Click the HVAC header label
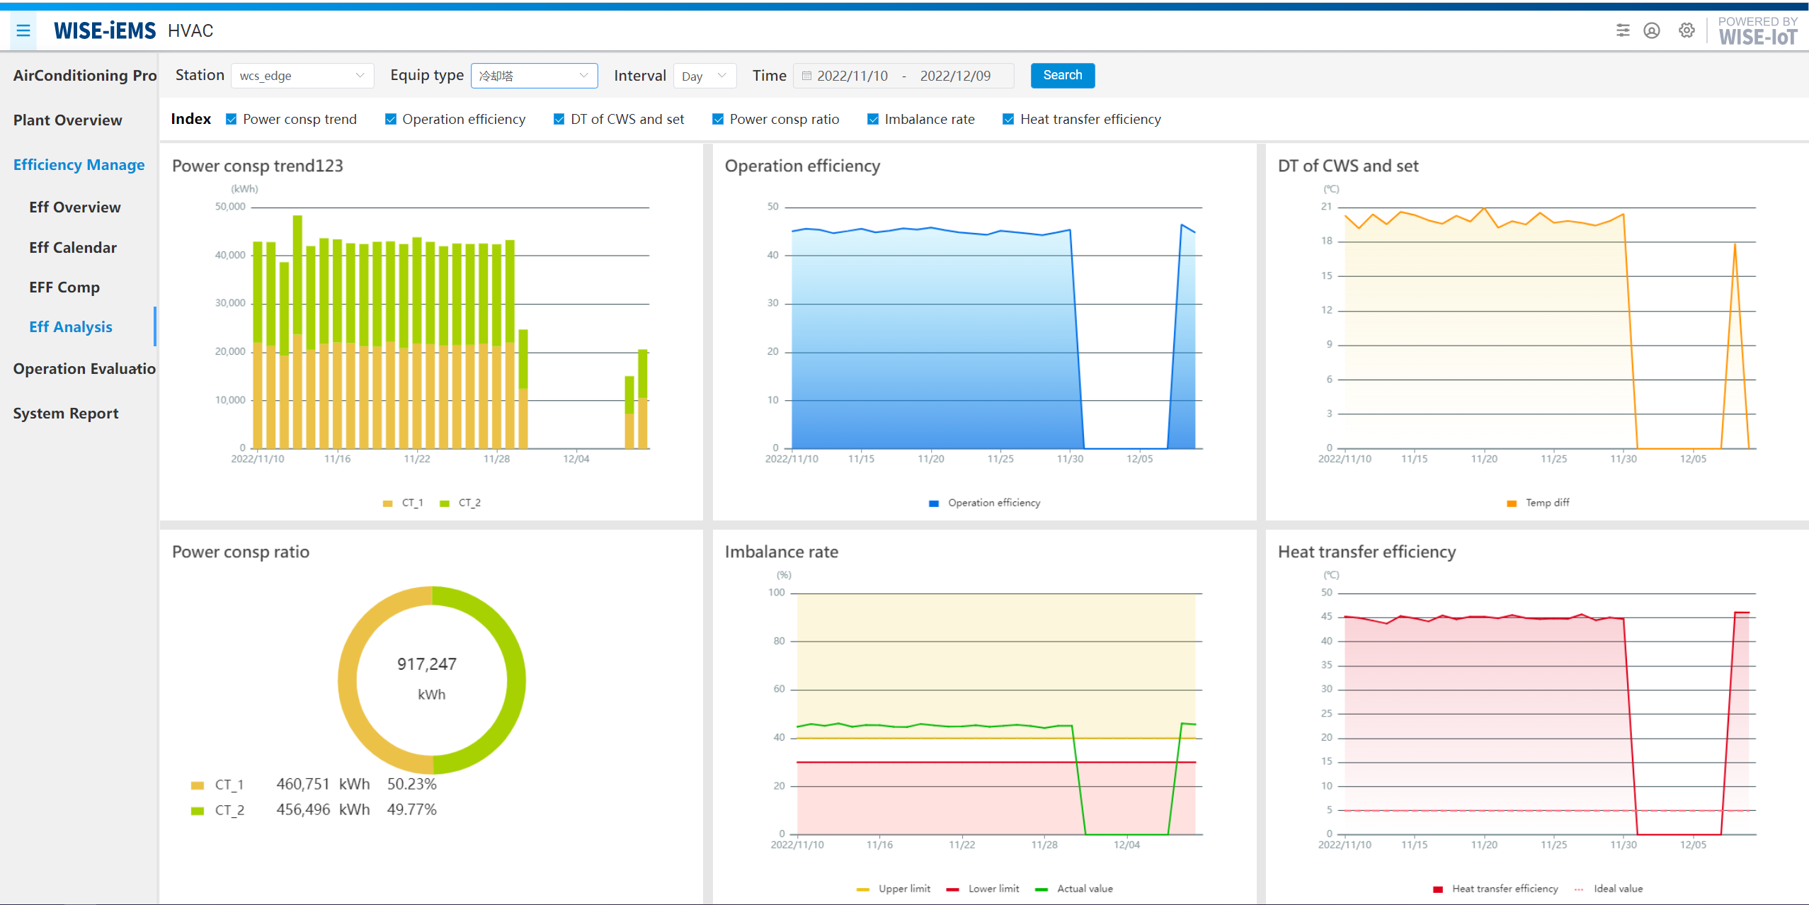 [190, 30]
